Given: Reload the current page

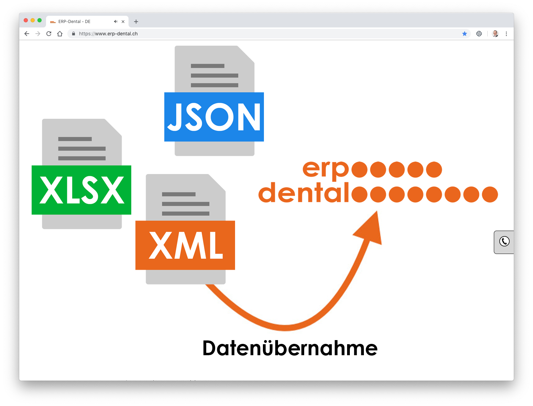Looking at the screenshot, I should pos(49,34).
